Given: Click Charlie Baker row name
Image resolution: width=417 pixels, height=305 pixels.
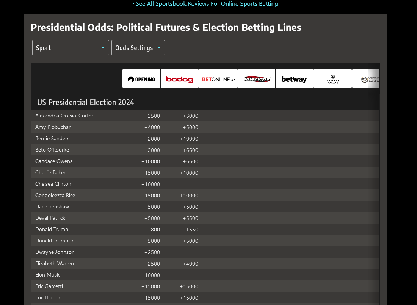Looking at the screenshot, I should tap(50, 172).
